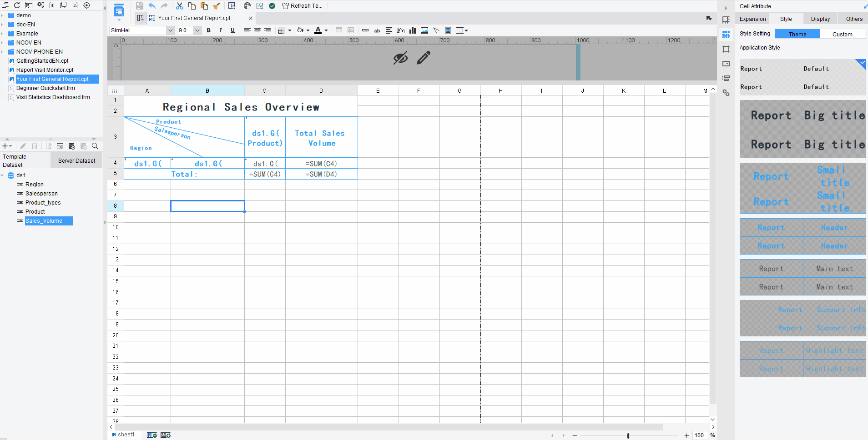Screen dimensions: 868x440
Task: Click the undo arrow icon
Action: coord(152,6)
